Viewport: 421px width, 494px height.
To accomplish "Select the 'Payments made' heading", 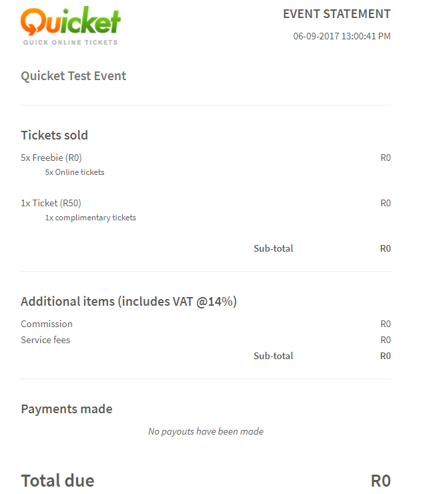I will [67, 409].
